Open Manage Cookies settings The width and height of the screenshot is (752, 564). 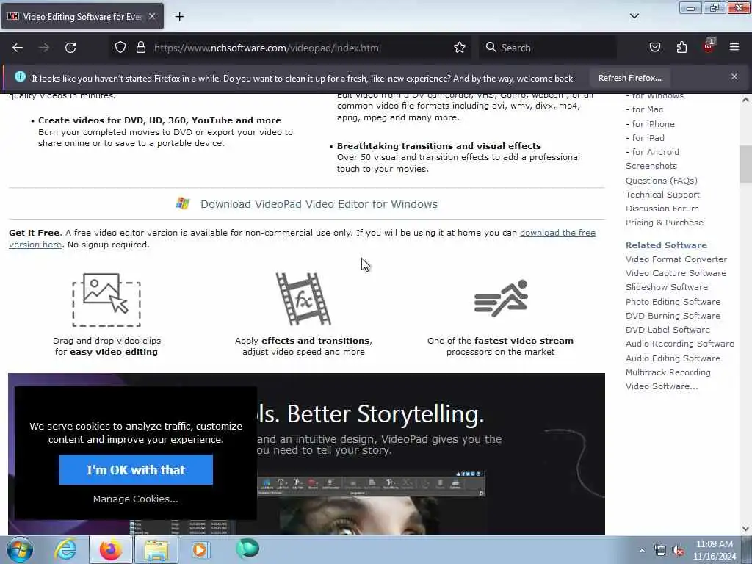136,499
